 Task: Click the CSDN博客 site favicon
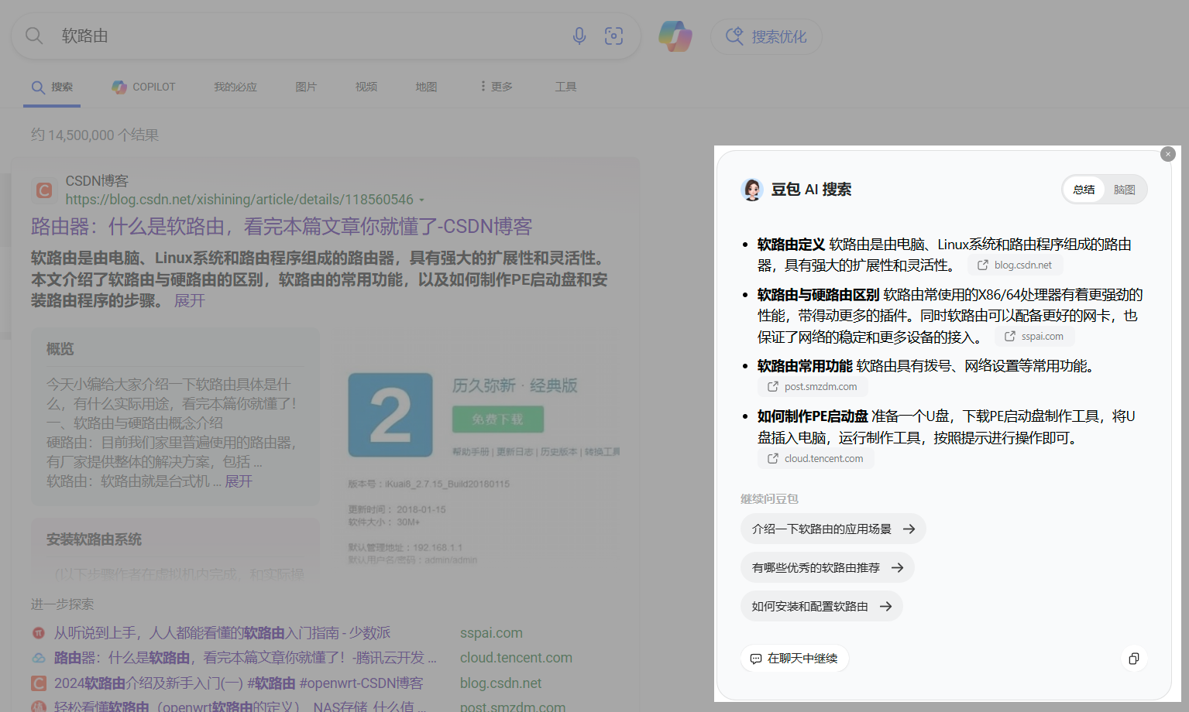coord(44,190)
